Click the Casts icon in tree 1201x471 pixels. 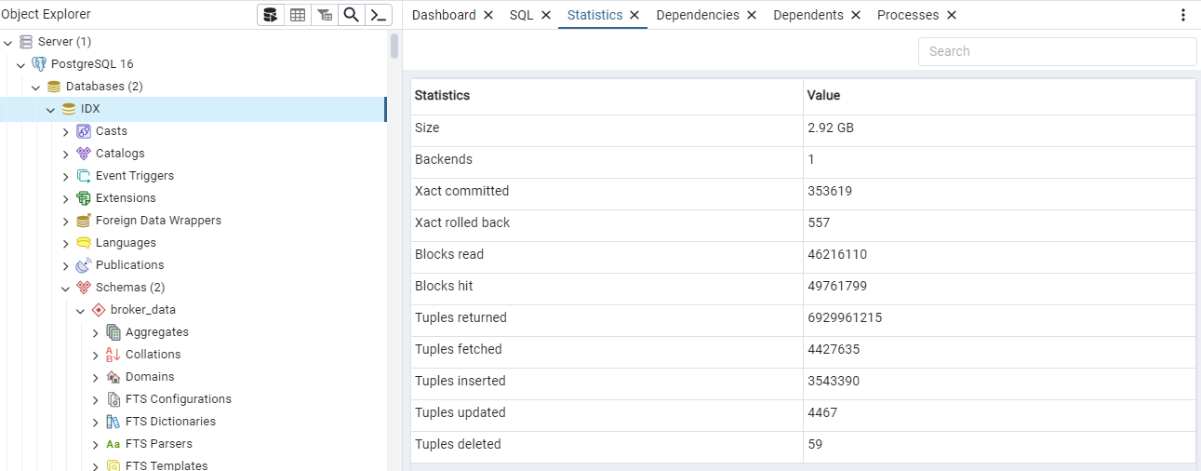tap(84, 131)
